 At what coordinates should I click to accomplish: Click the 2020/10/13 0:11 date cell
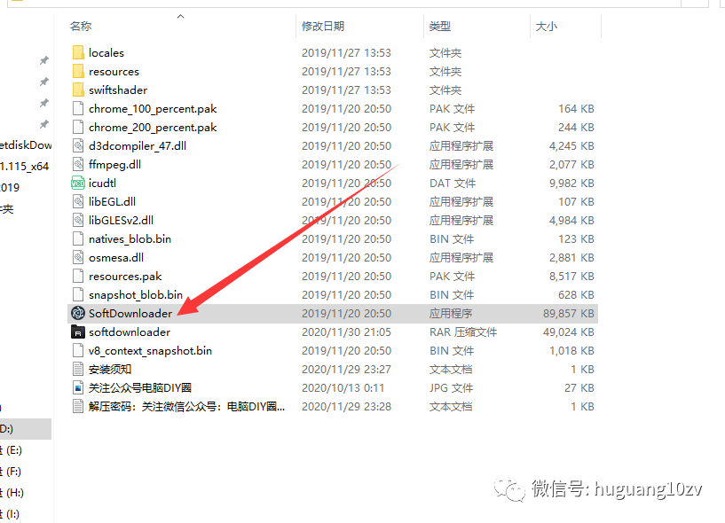pyautogui.click(x=343, y=387)
